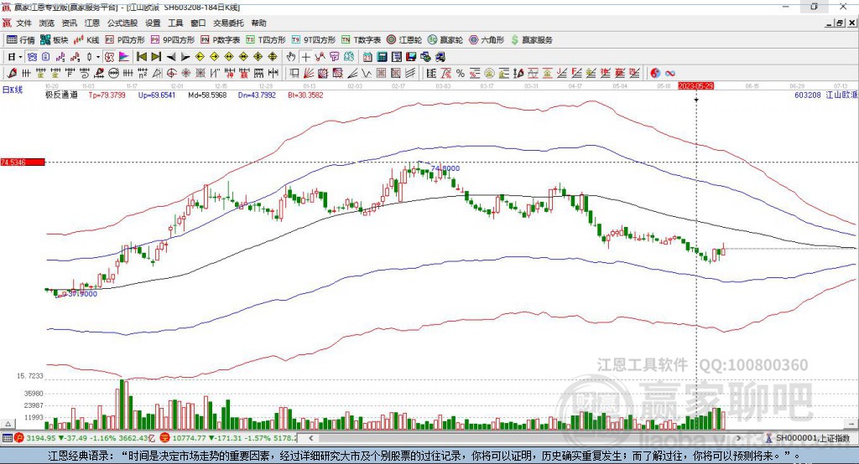The width and height of the screenshot is (859, 464).
Task: Click the red 74.5346 price marker
Action: click(x=23, y=162)
